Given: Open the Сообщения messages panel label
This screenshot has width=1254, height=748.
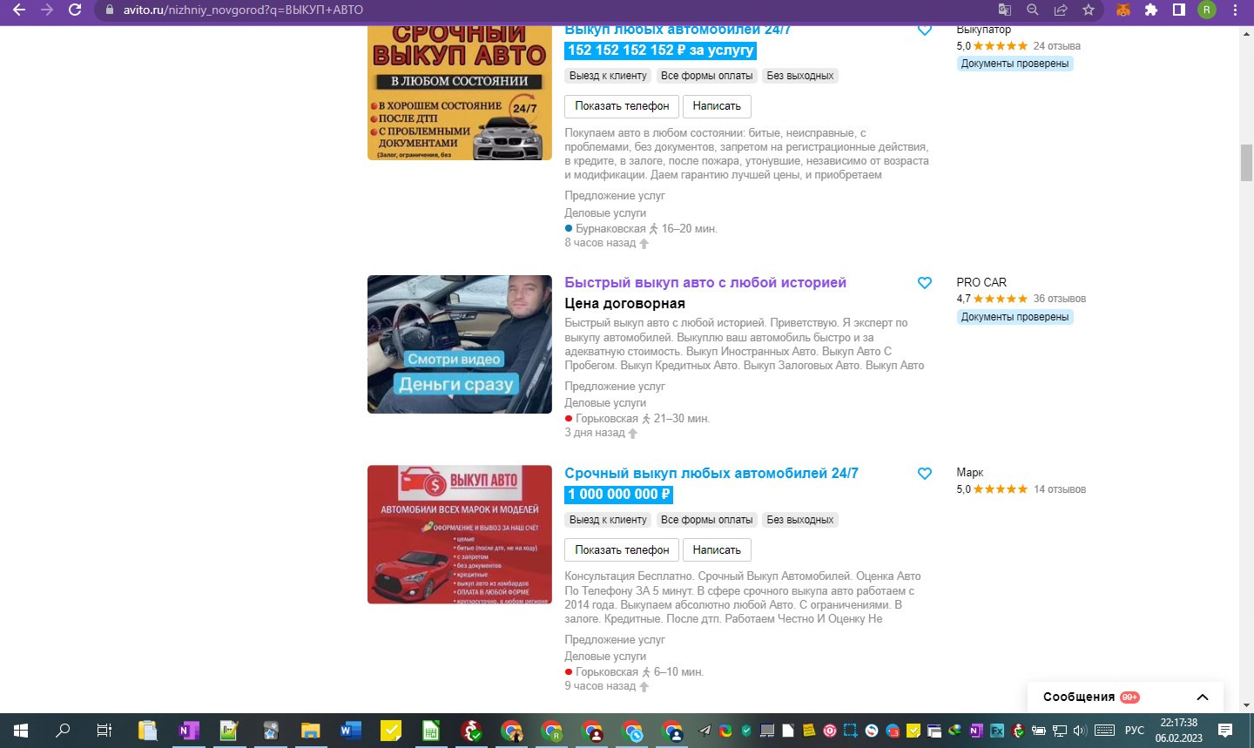Looking at the screenshot, I should click(x=1079, y=697).
